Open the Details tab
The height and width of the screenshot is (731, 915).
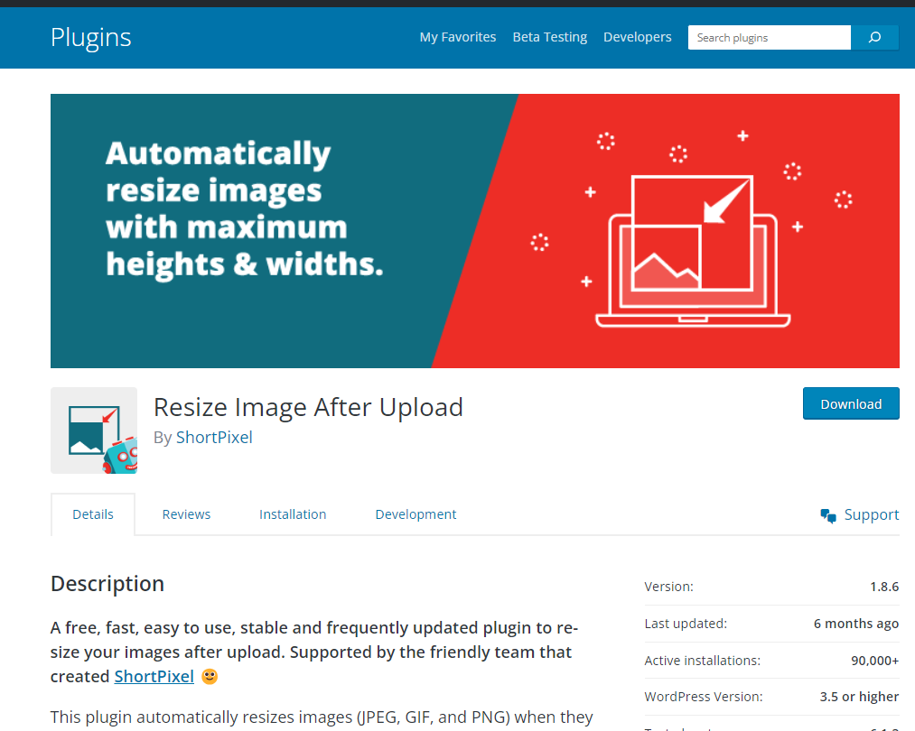pyautogui.click(x=93, y=514)
